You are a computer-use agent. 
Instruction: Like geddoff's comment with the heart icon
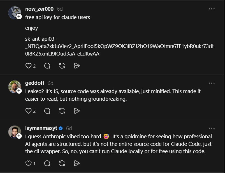28,111
